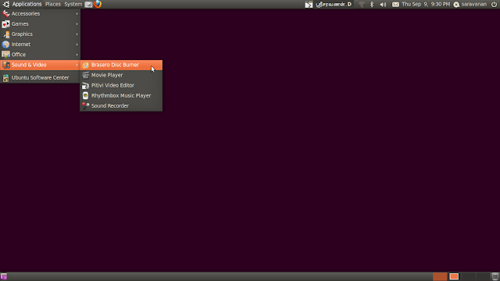Click the Tamil text indicator applet
Viewport: 500px width, 281px height.
click(x=334, y=4)
